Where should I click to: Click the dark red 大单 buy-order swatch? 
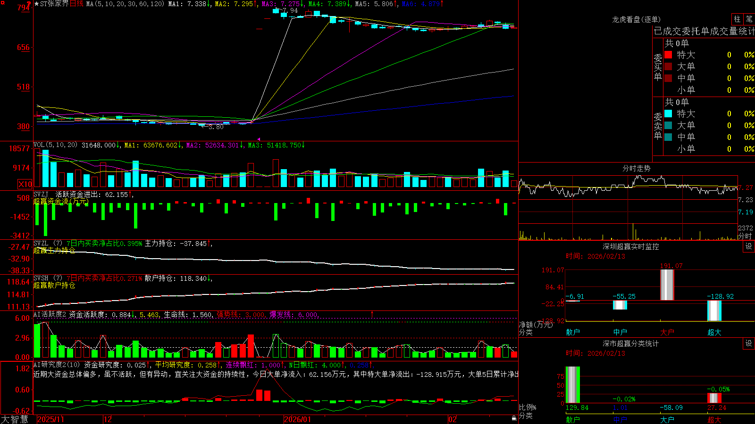point(668,66)
